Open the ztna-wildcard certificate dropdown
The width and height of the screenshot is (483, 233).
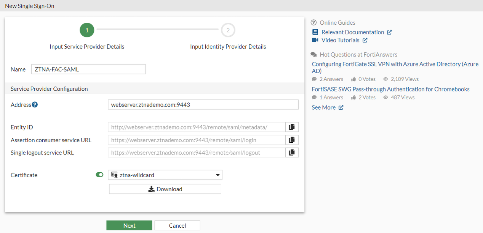[165, 175]
